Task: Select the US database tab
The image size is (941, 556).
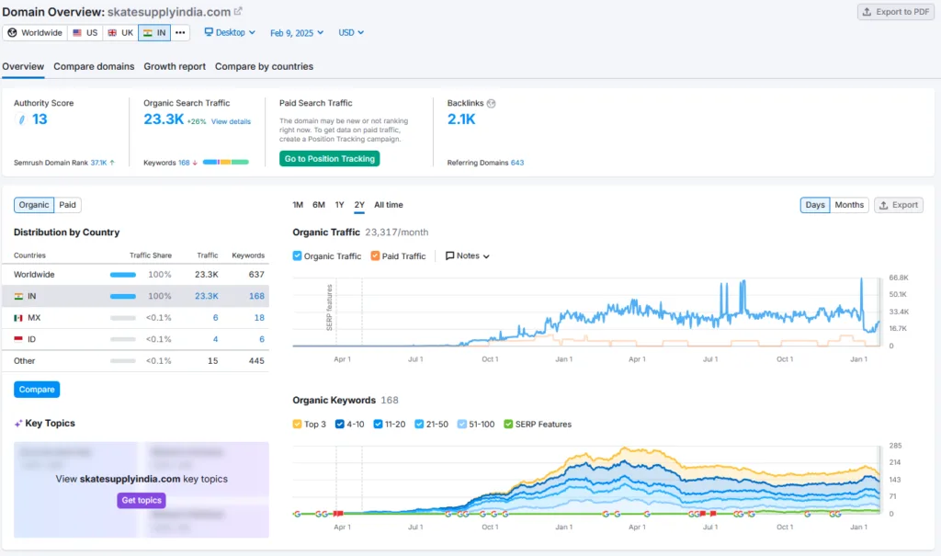Action: tap(85, 32)
